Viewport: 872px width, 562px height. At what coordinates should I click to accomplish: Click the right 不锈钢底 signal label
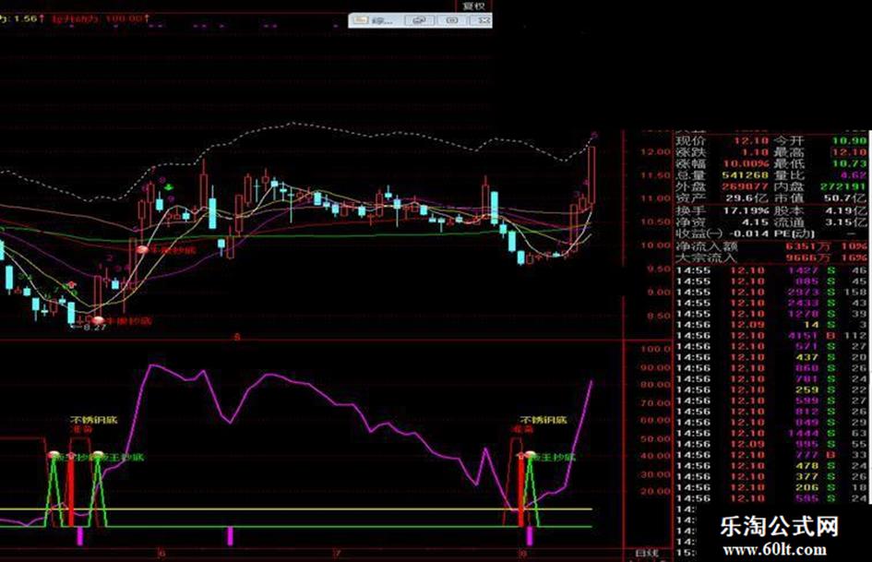544,420
